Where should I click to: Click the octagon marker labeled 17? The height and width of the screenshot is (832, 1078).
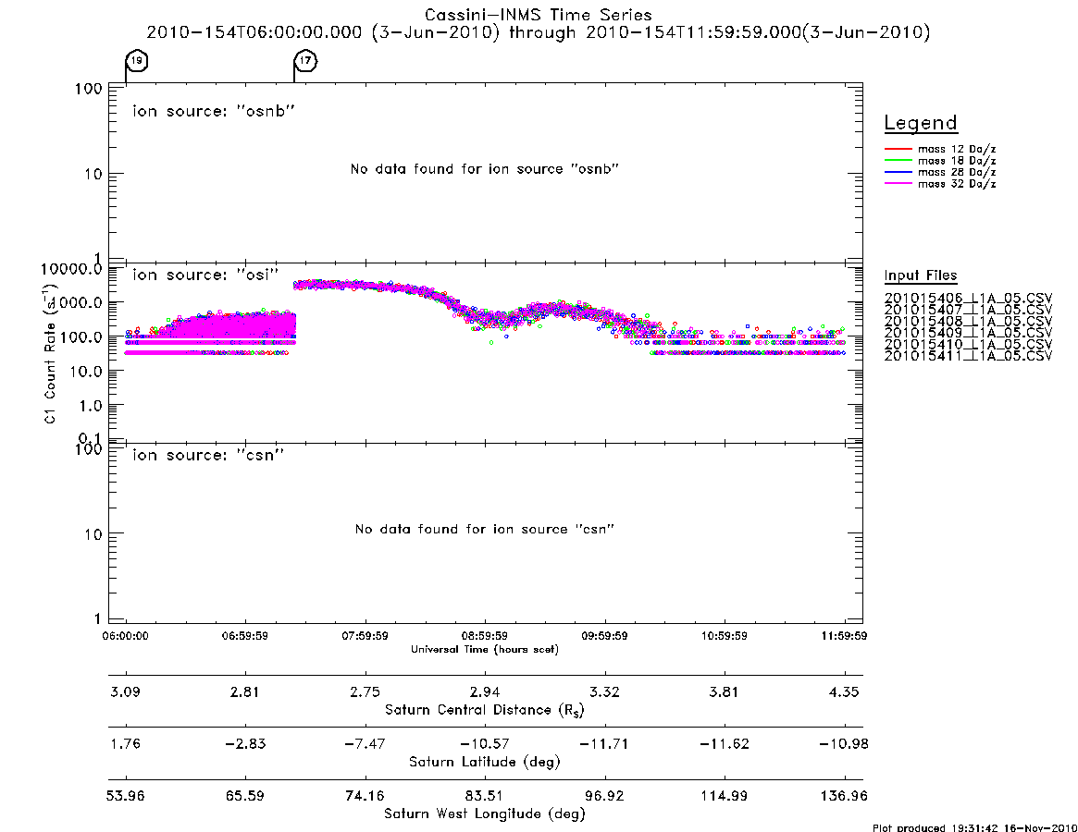pyautogui.click(x=305, y=61)
